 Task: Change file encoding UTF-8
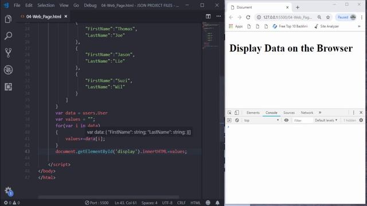pyautogui.click(x=167, y=203)
